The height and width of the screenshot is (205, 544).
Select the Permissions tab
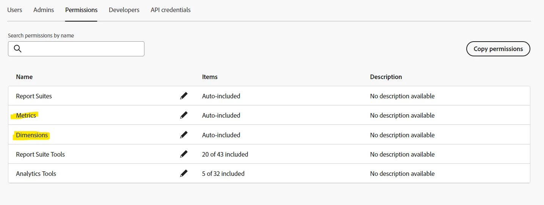(81, 10)
